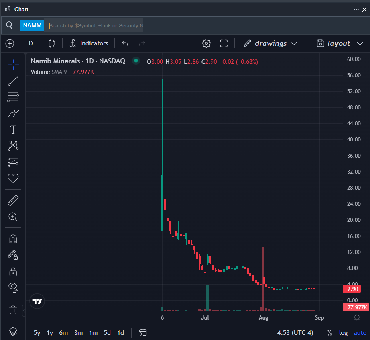The image size is (370, 340).
Task: Click the chart header icon beside Chart title
Action: (x=8, y=9)
